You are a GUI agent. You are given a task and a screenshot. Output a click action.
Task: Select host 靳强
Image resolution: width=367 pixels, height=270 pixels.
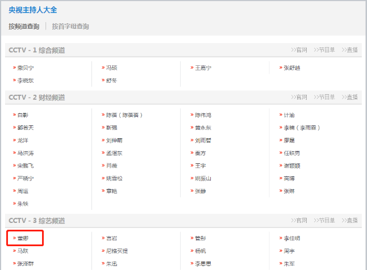112,128
